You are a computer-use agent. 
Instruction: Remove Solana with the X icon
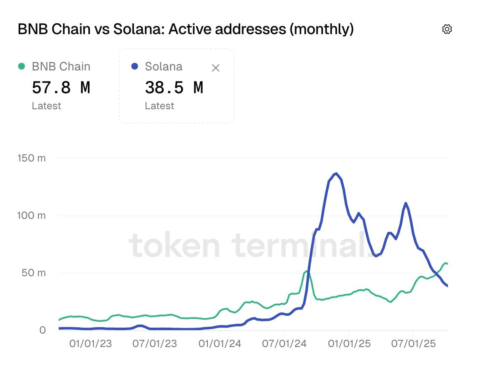click(x=215, y=68)
